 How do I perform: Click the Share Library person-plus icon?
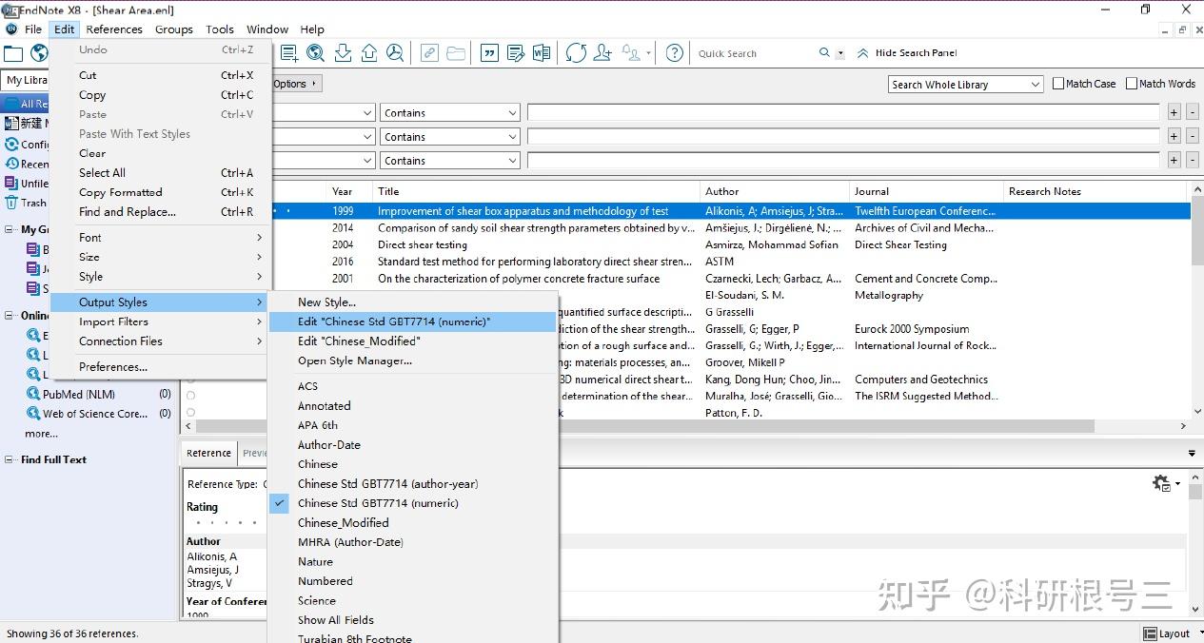tap(602, 53)
